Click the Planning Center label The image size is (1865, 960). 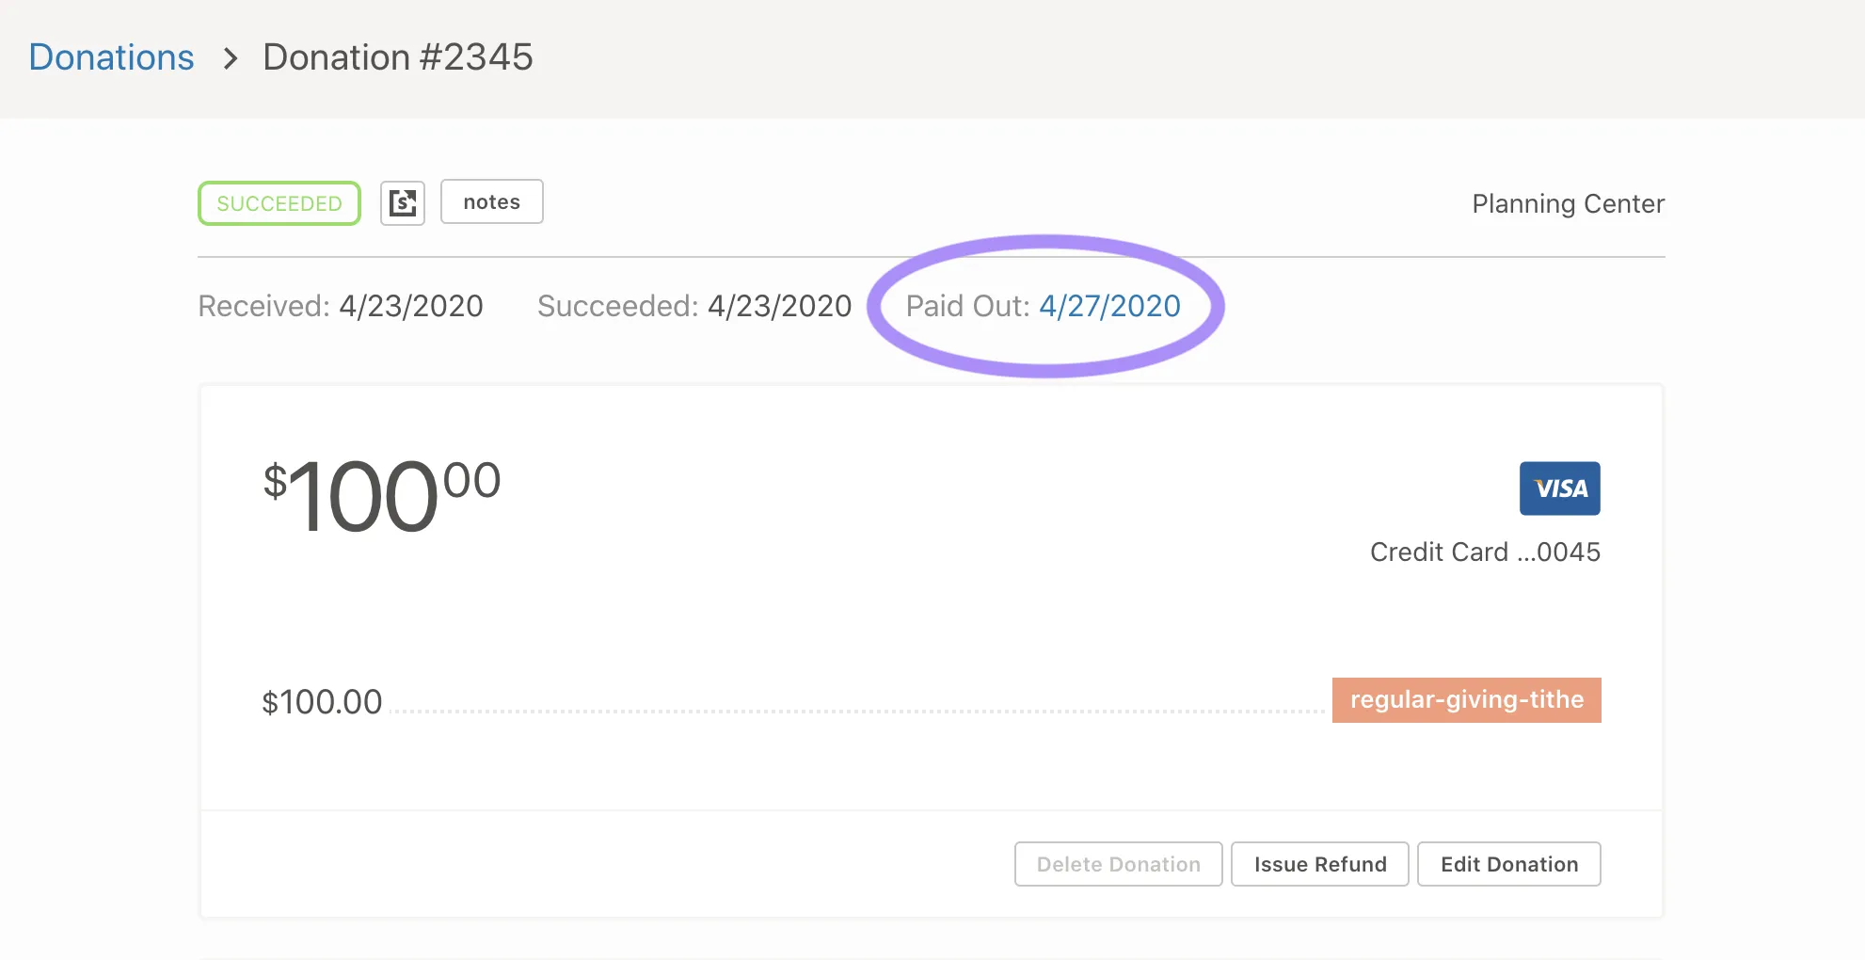click(1568, 202)
